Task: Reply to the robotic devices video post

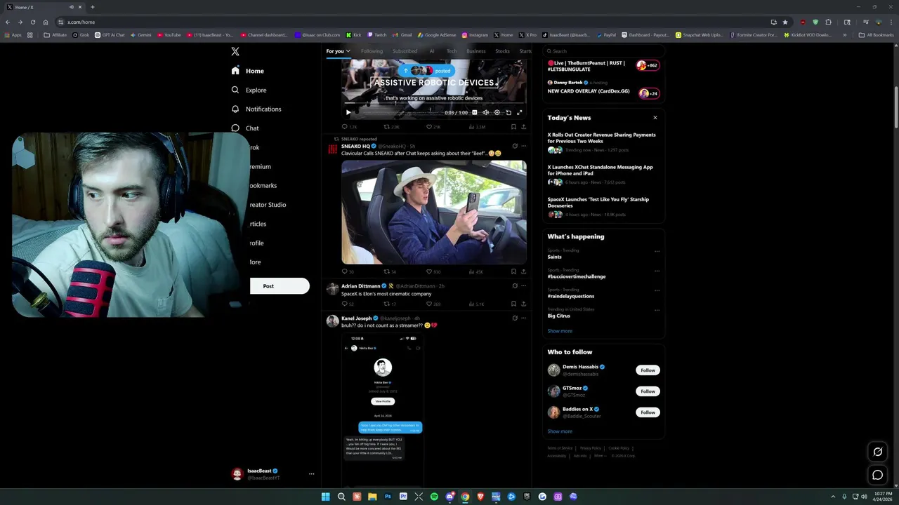Action: pos(348,127)
